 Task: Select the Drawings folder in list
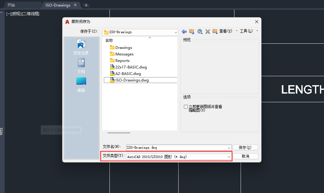tap(123, 48)
